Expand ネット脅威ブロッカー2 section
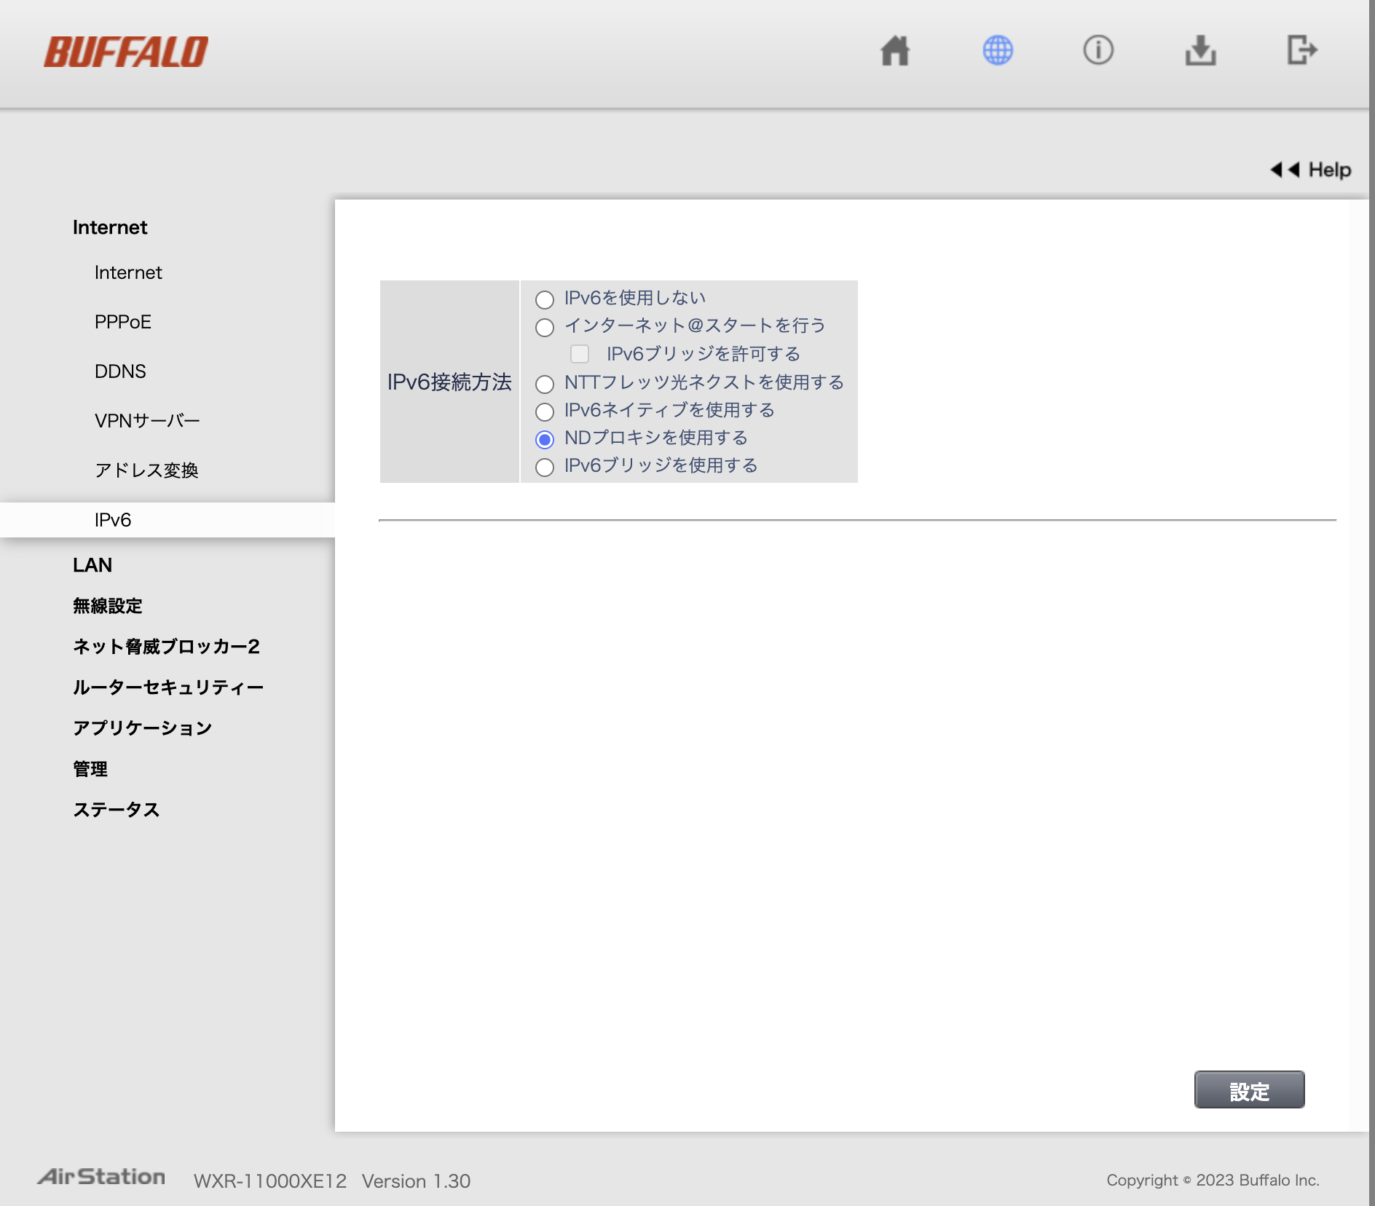This screenshot has height=1206, width=1375. coord(166,647)
